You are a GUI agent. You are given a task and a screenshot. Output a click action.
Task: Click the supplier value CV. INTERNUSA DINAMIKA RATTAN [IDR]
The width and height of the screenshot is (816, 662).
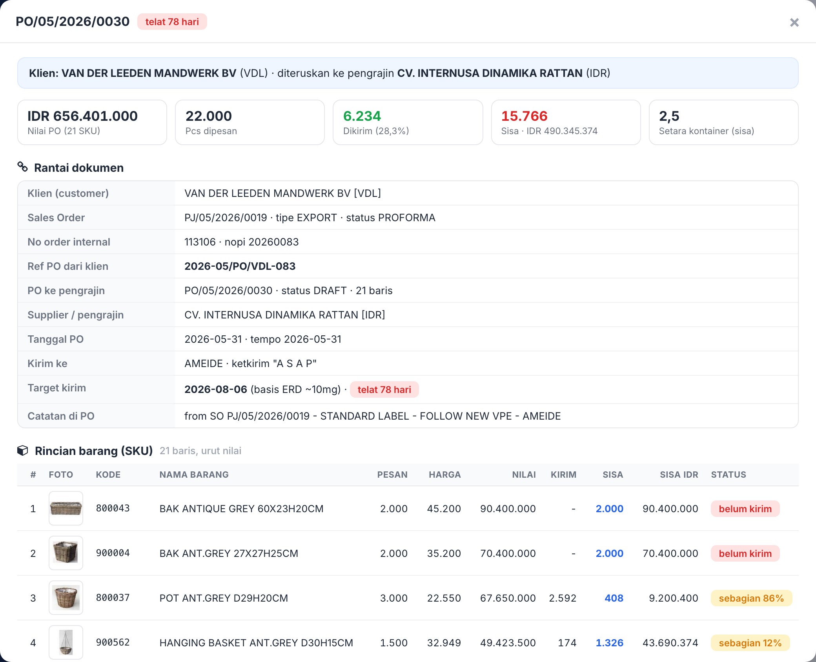click(x=285, y=315)
